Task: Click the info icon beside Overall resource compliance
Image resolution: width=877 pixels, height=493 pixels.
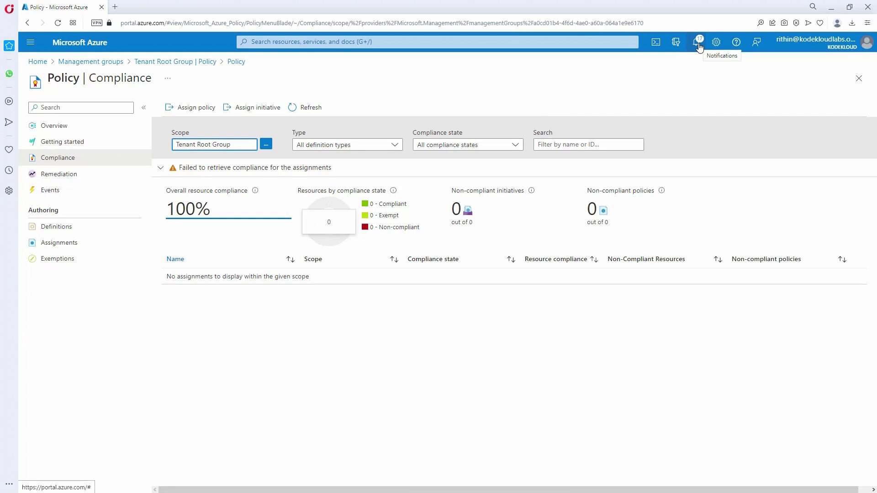Action: pyautogui.click(x=255, y=190)
